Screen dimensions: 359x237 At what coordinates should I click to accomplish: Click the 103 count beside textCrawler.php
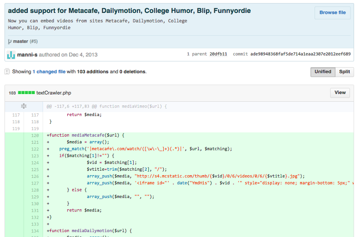(x=12, y=93)
